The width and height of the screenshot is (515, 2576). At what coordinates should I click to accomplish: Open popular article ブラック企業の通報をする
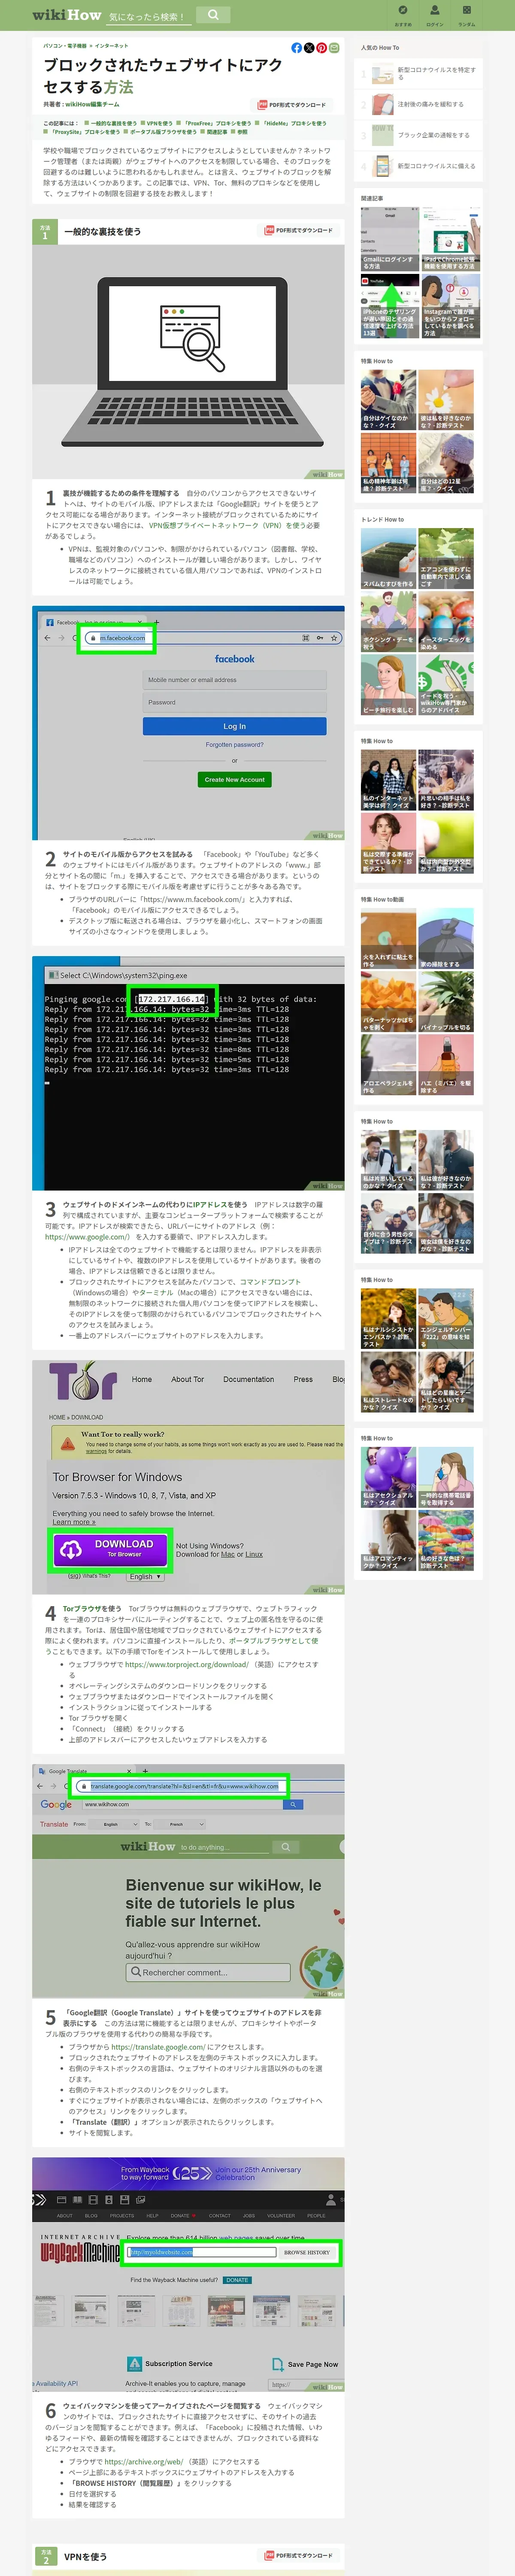coord(418,135)
